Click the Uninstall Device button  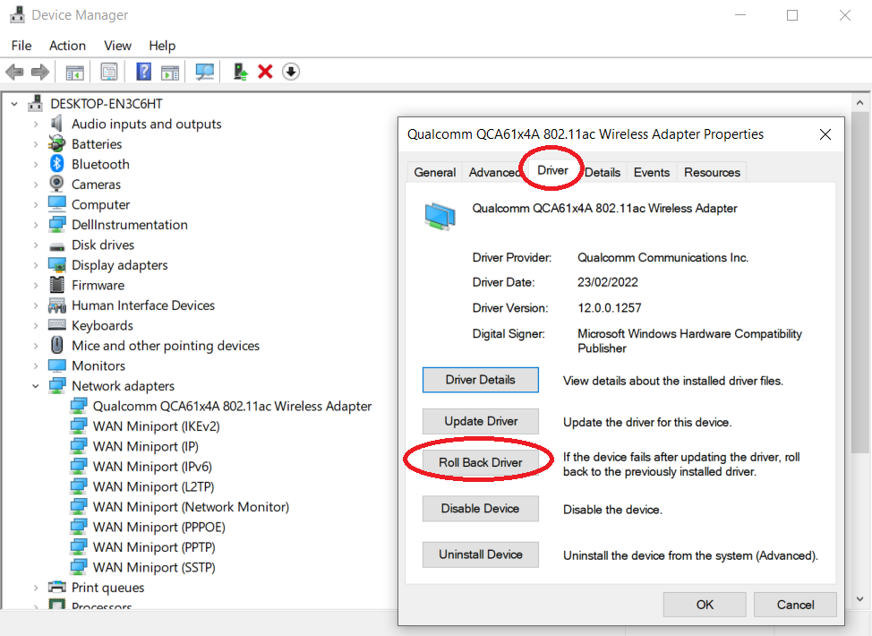tap(481, 554)
